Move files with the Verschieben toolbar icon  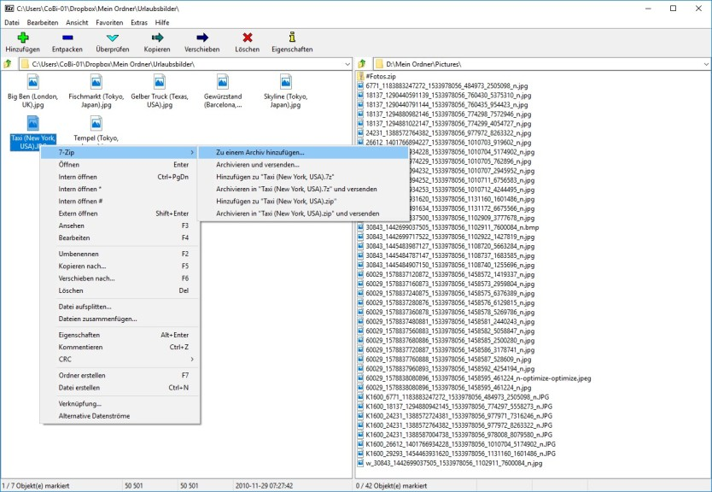[x=202, y=39]
